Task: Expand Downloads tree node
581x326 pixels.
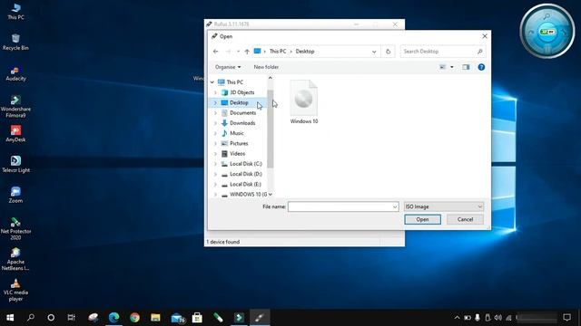Action: point(215,123)
